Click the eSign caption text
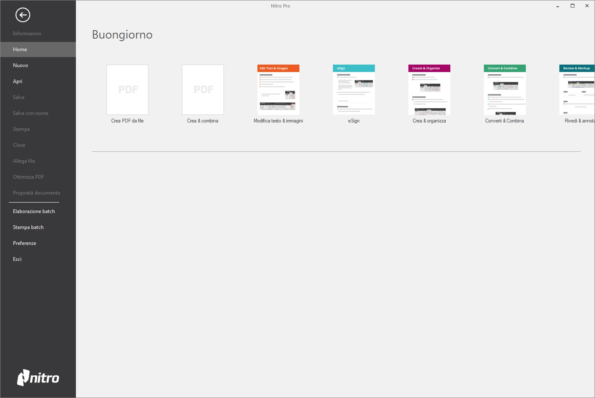 click(x=354, y=121)
